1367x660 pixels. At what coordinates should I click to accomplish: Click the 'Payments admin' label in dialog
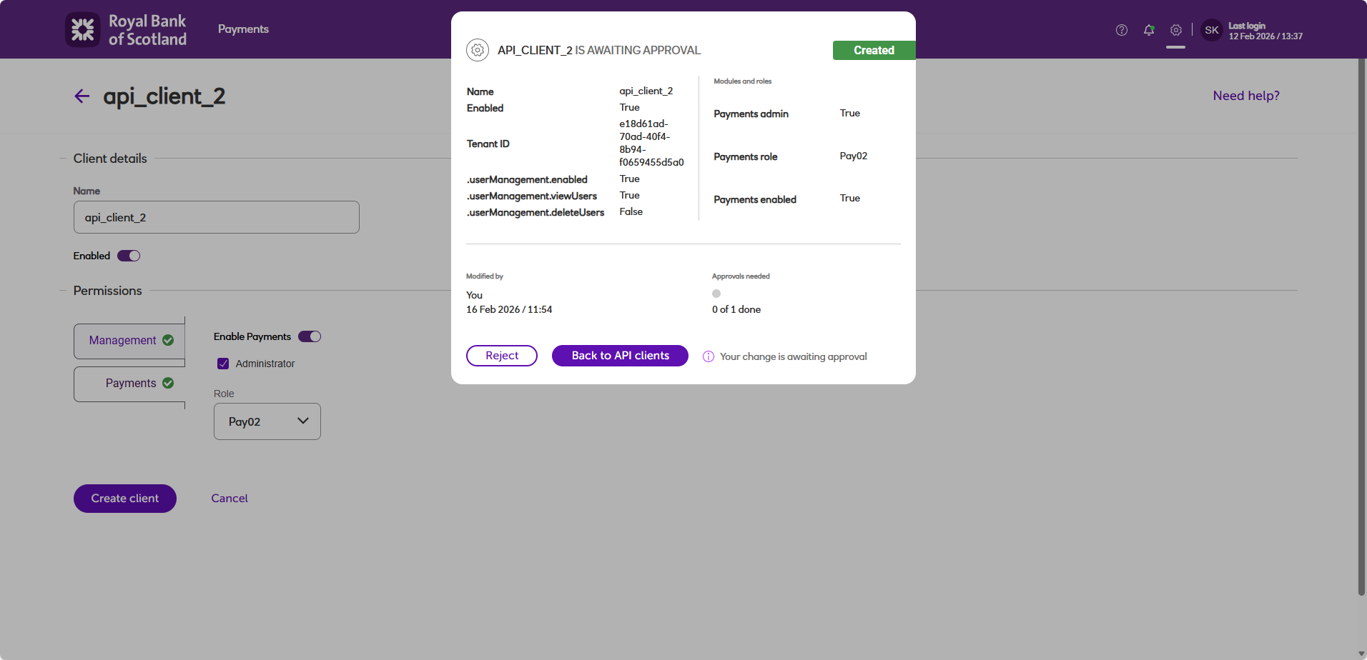pyautogui.click(x=751, y=114)
